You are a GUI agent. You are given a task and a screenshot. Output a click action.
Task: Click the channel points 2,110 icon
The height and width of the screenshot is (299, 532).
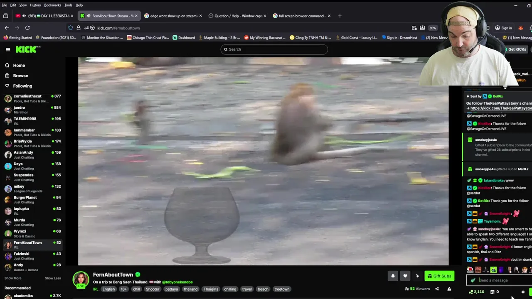(x=476, y=292)
